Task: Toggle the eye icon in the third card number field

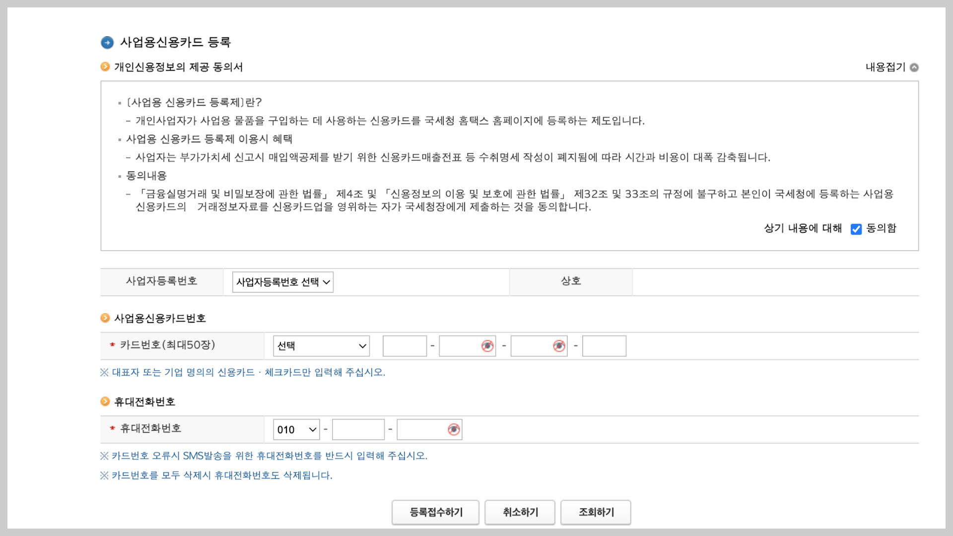Action: 559,346
